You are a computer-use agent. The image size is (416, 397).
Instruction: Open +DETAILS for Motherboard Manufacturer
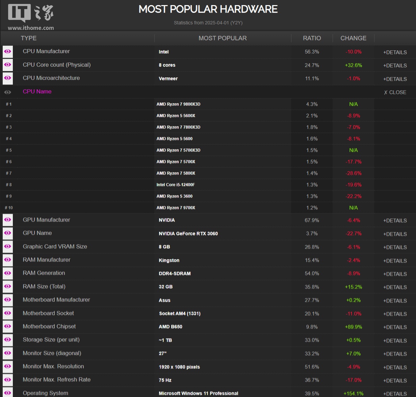pos(395,301)
